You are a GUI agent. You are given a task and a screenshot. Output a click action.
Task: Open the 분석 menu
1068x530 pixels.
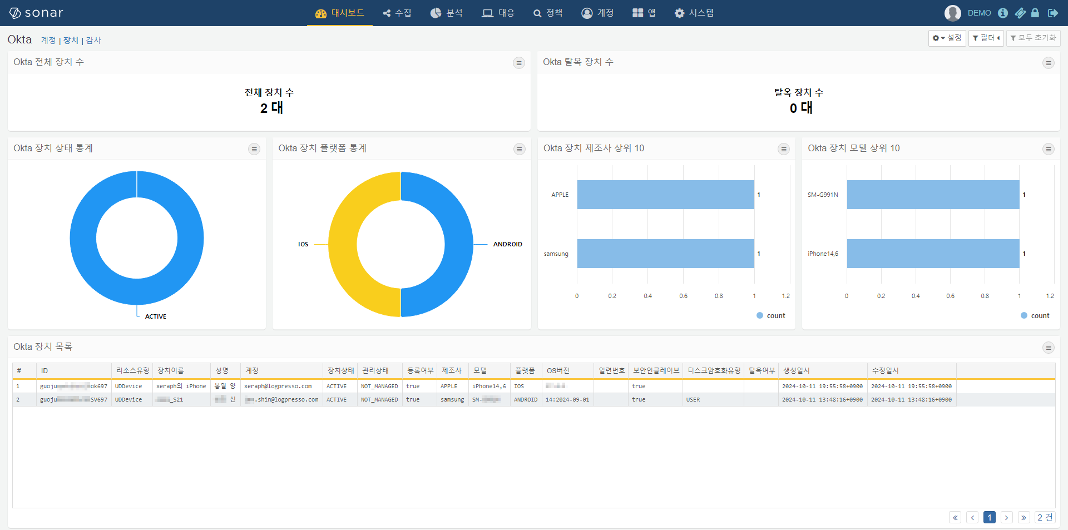point(447,13)
